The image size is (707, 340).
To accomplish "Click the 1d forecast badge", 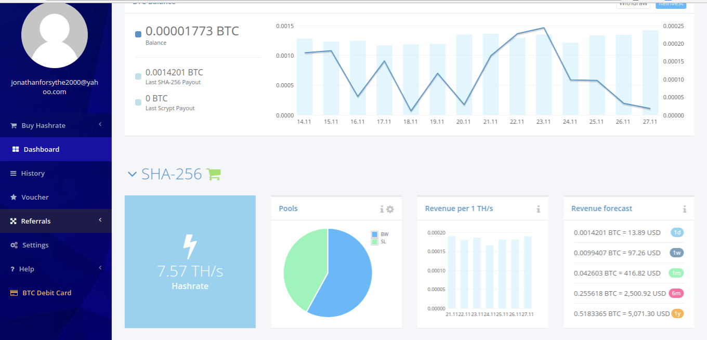I will (x=677, y=232).
